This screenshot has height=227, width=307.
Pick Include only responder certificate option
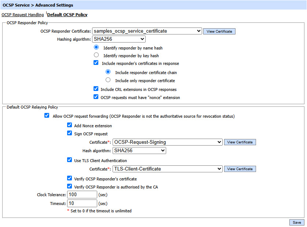[108, 80]
